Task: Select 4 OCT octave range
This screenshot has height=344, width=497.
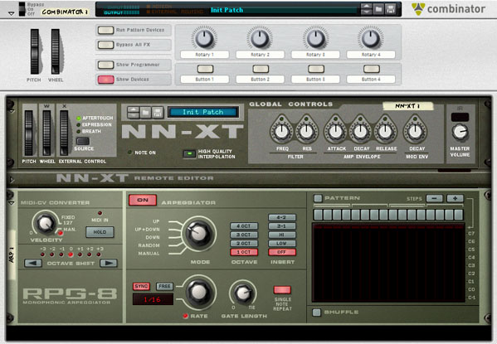Action: [x=244, y=226]
